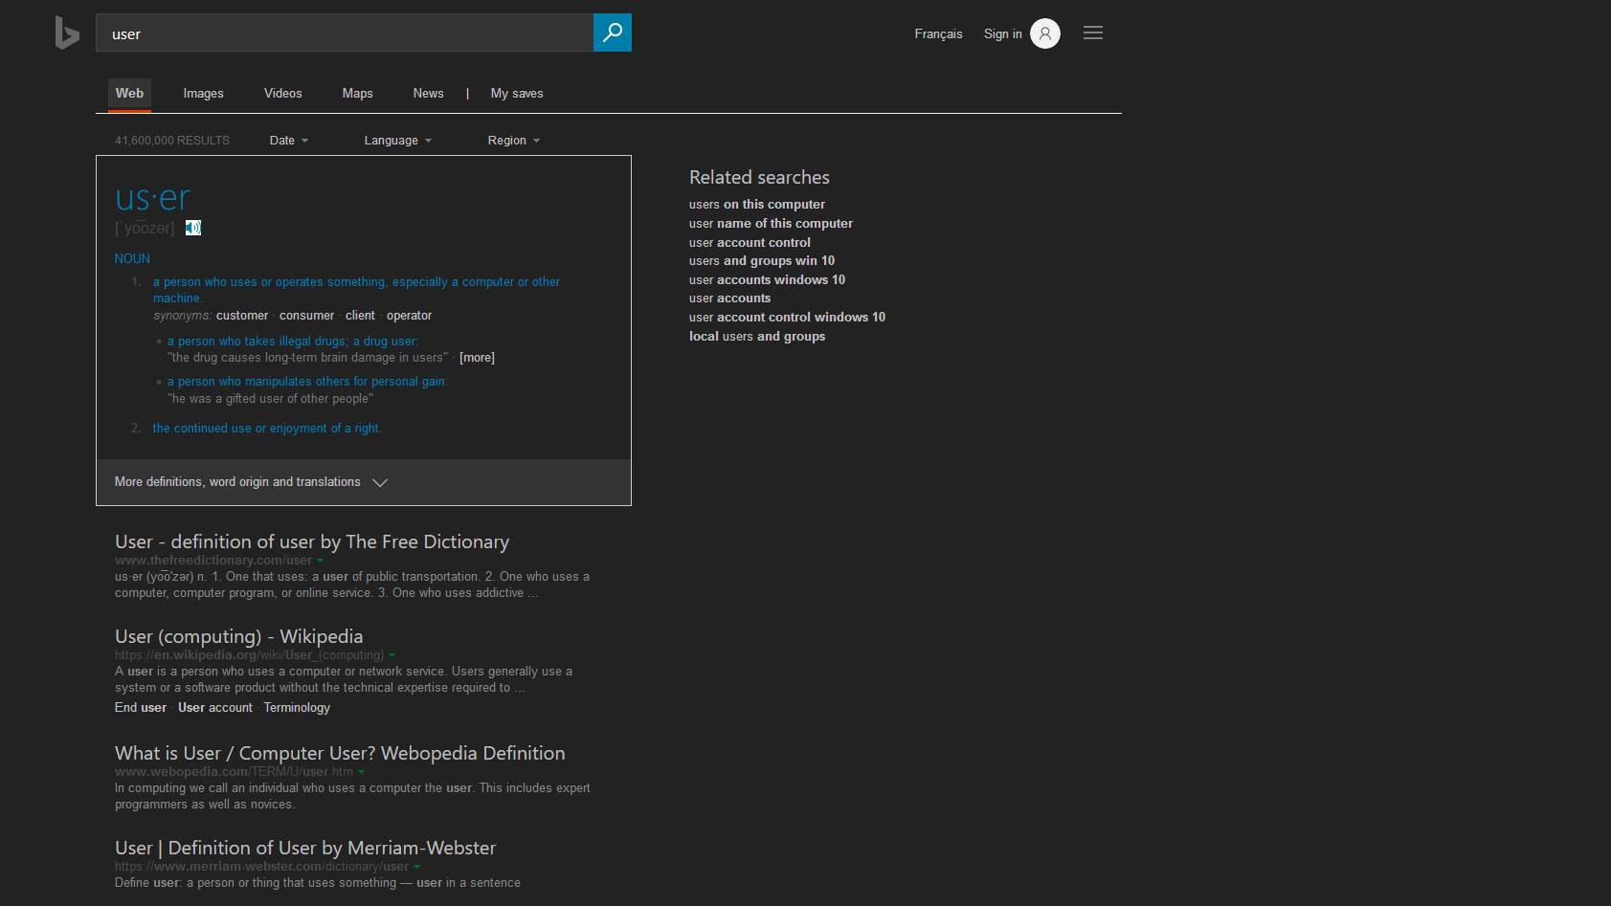Open the Date filter dropdown
1611x906 pixels.
(287, 140)
